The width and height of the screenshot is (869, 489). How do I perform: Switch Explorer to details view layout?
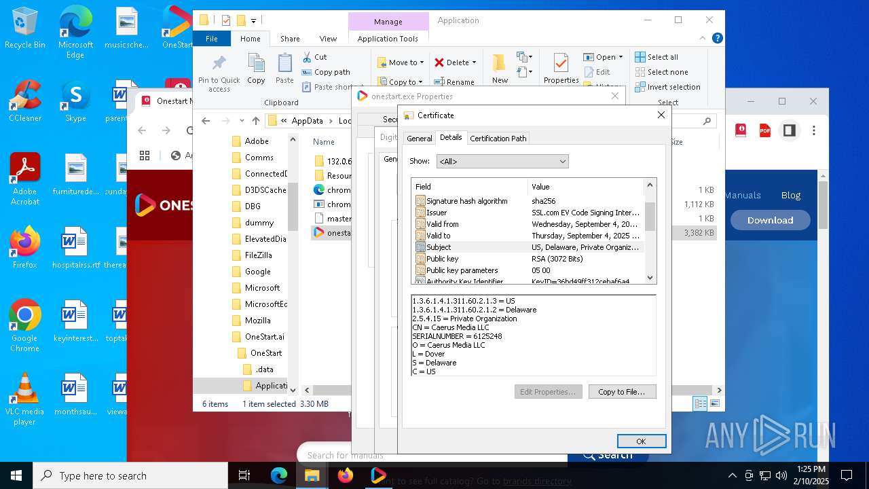coord(700,403)
